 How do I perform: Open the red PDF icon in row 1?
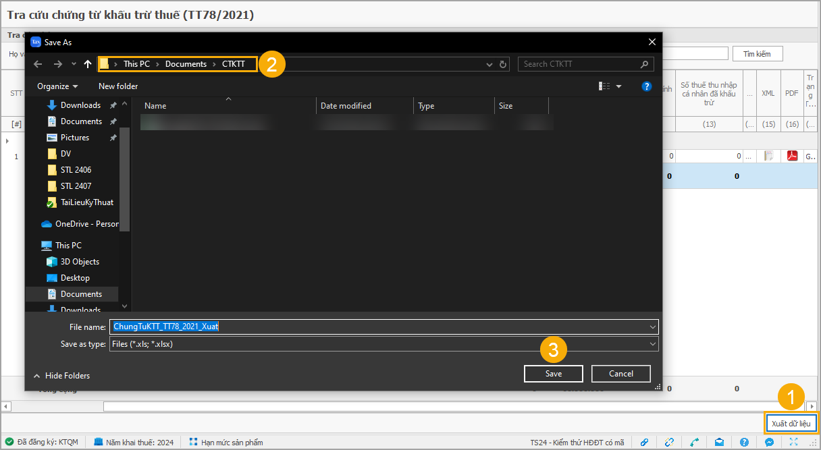tap(793, 156)
